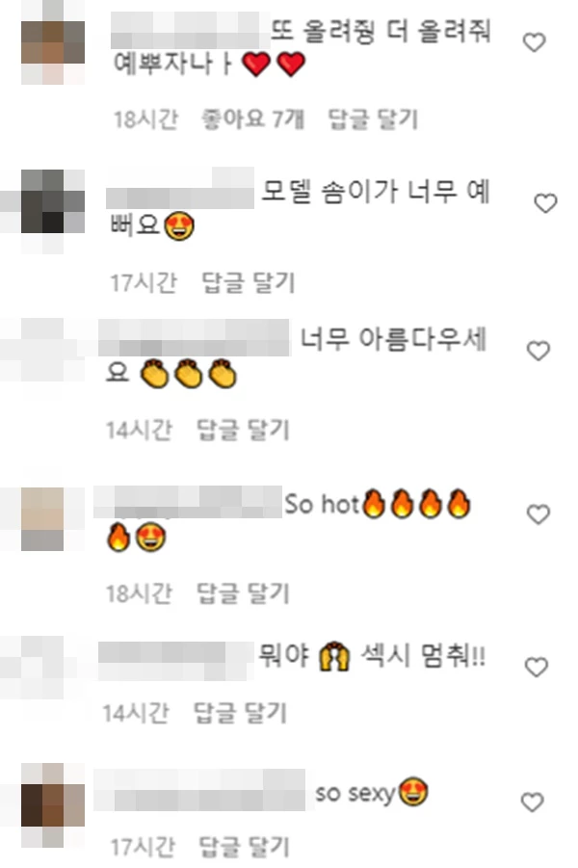Like the '모델 솜이가 너무 예뻐요' comment
The width and height of the screenshot is (578, 868).
(545, 203)
